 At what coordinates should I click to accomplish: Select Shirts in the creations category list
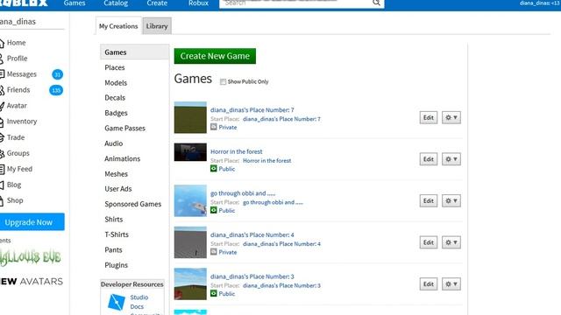(x=113, y=220)
